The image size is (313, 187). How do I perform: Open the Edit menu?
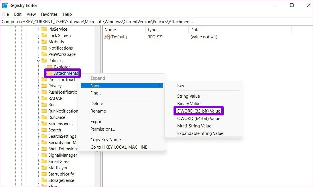click(x=17, y=14)
